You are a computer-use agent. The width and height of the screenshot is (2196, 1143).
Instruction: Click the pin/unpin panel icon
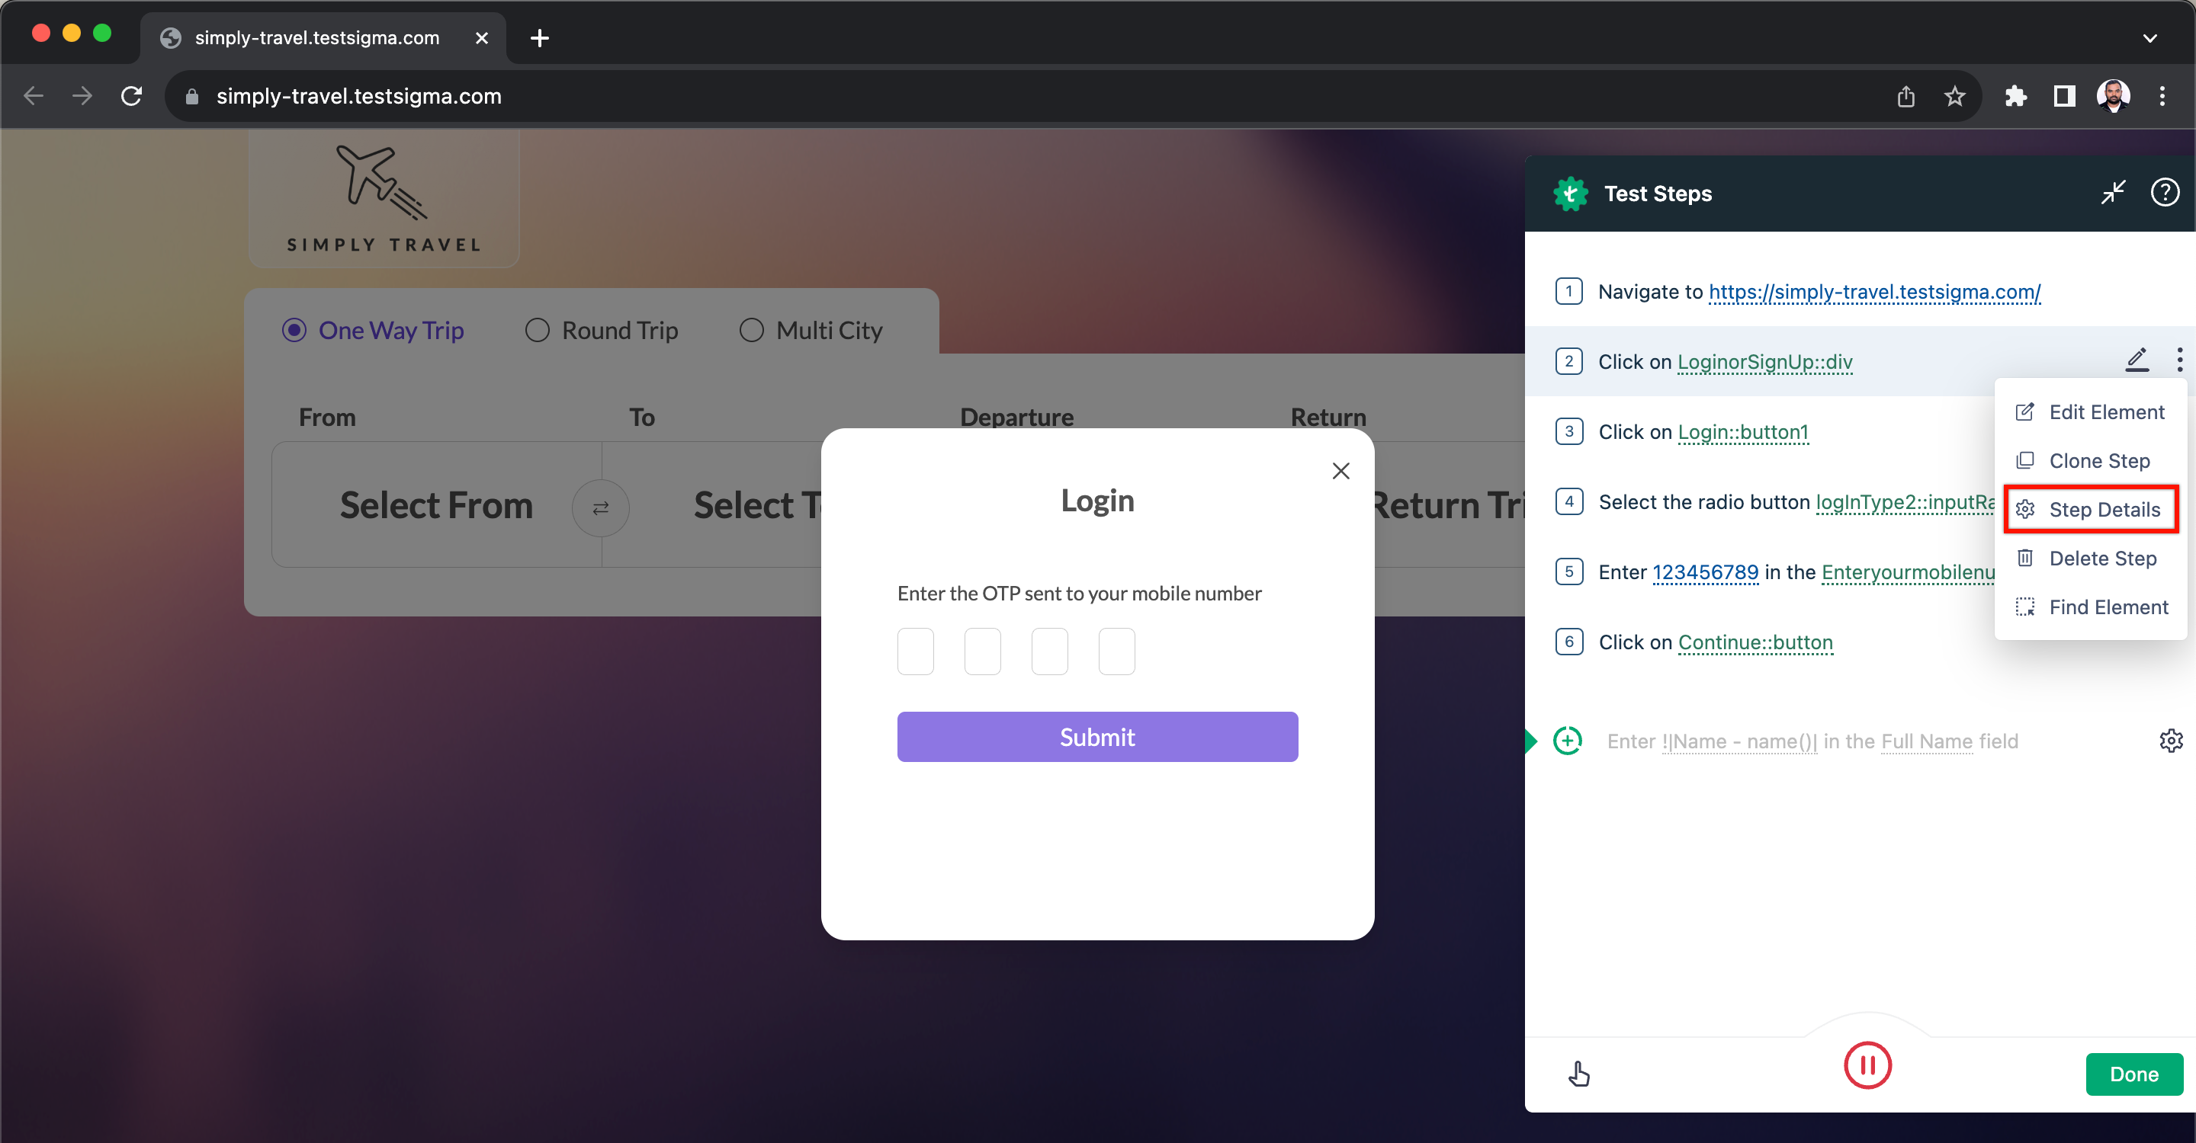2112,191
